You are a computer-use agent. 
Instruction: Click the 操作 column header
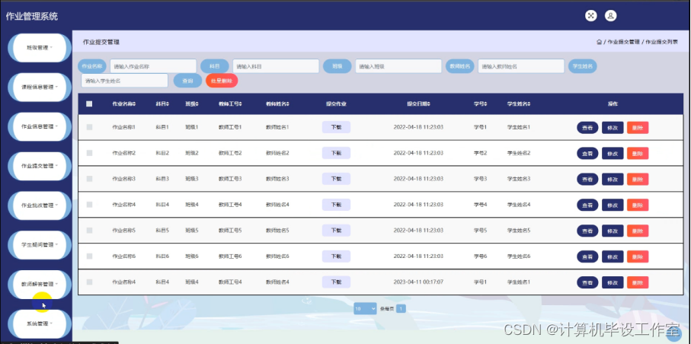coord(613,104)
